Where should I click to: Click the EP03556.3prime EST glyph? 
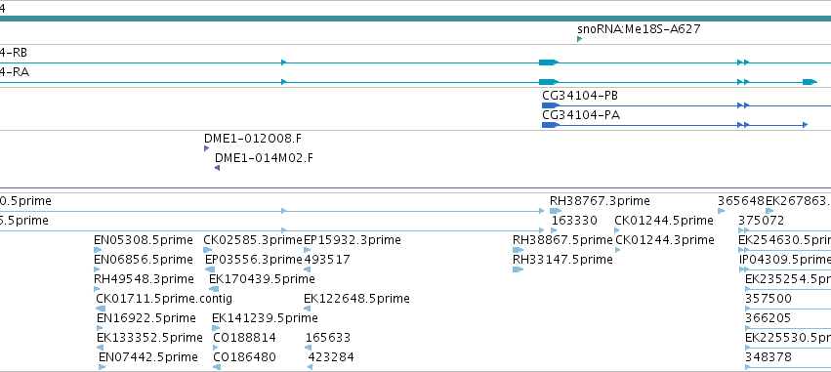[x=210, y=269]
